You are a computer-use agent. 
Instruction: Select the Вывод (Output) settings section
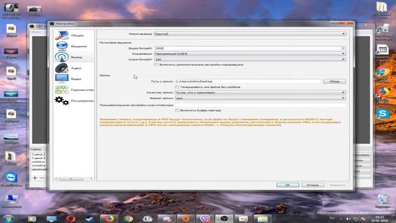pos(74,57)
